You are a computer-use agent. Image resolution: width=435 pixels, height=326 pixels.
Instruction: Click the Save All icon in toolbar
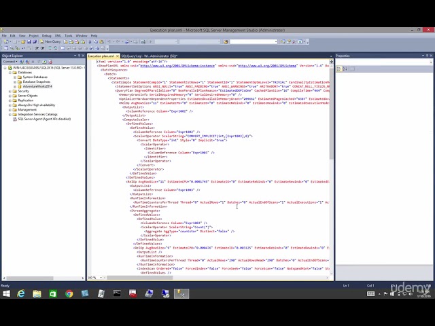pyautogui.click(x=35, y=41)
